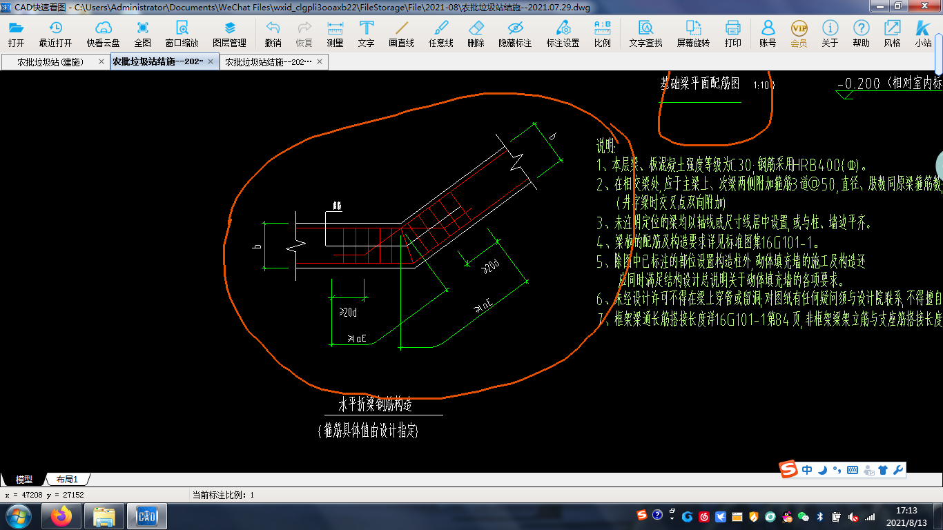Viewport: 943px width, 530px height.
Task: Open 快看云盘 cloud storage
Action: click(x=103, y=34)
